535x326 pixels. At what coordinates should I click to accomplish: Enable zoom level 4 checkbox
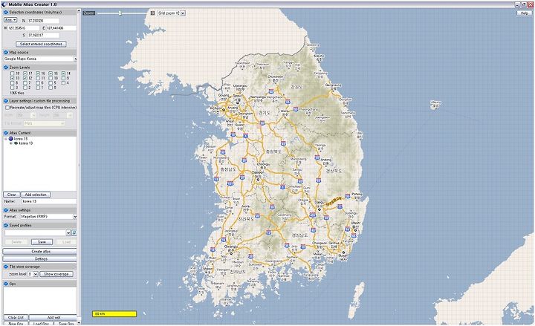click(x=63, y=83)
